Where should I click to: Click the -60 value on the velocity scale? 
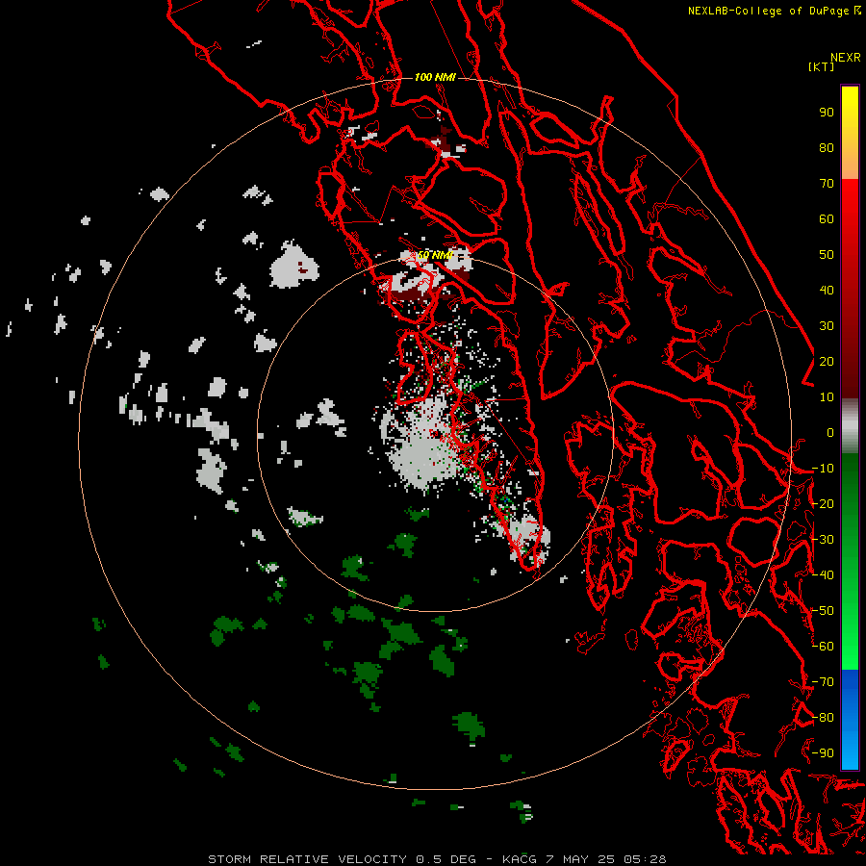point(823,647)
